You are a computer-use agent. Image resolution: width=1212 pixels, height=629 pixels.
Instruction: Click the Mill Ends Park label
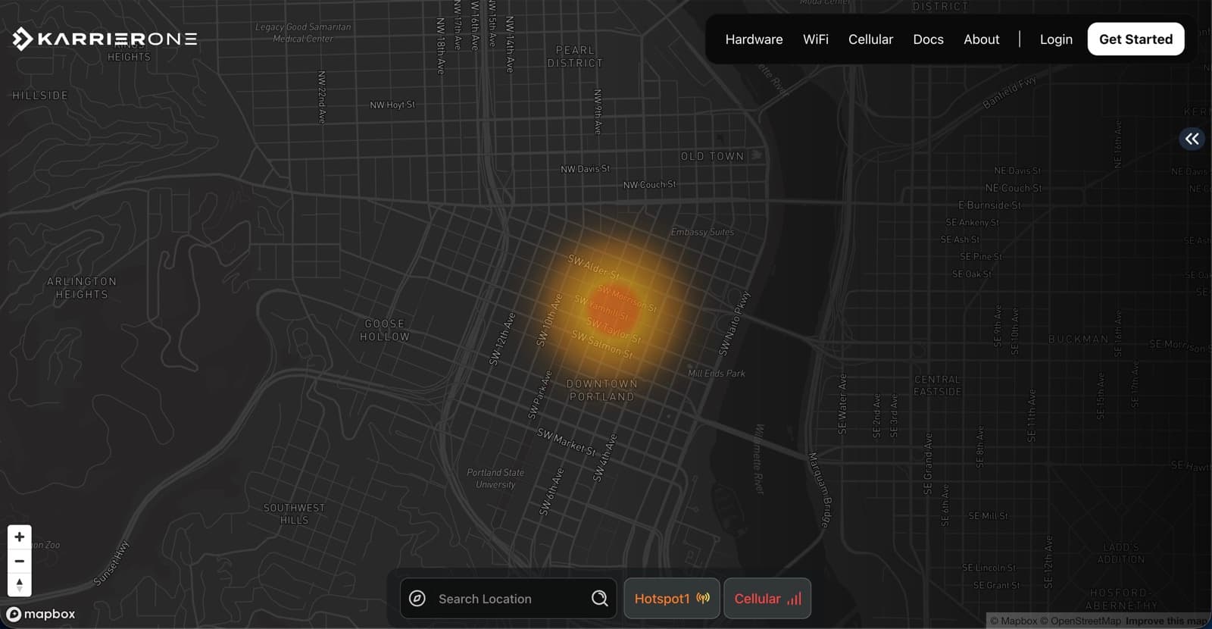pyautogui.click(x=717, y=373)
